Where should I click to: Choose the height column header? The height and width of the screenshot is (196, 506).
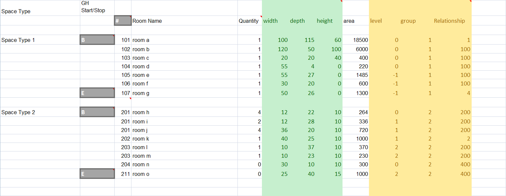pyautogui.click(x=325, y=21)
